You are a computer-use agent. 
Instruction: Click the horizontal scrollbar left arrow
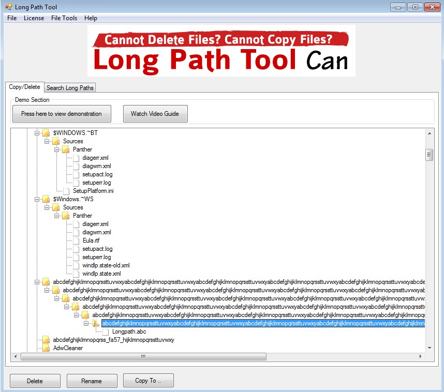[x=16, y=356]
